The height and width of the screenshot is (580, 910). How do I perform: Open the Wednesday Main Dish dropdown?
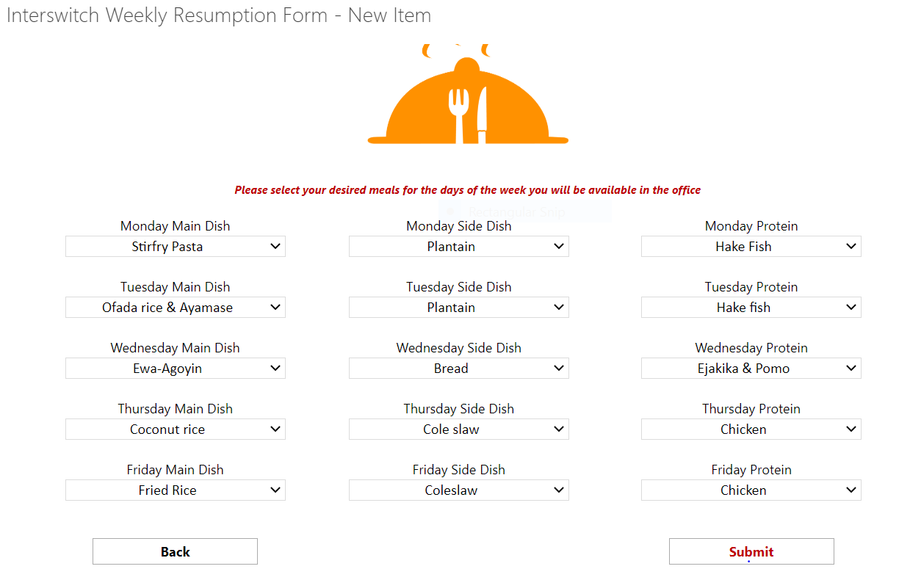tap(175, 369)
